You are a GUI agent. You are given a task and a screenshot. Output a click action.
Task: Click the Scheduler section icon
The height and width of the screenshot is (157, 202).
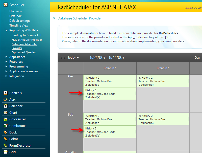[5, 5]
